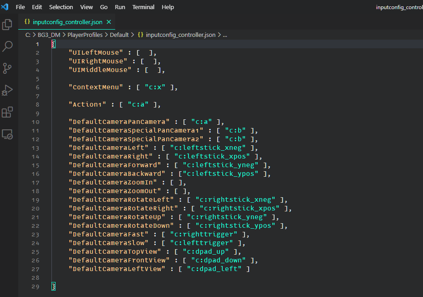The width and height of the screenshot is (423, 297).
Task: Expand the Default breadcrumb folder
Action: (119, 35)
